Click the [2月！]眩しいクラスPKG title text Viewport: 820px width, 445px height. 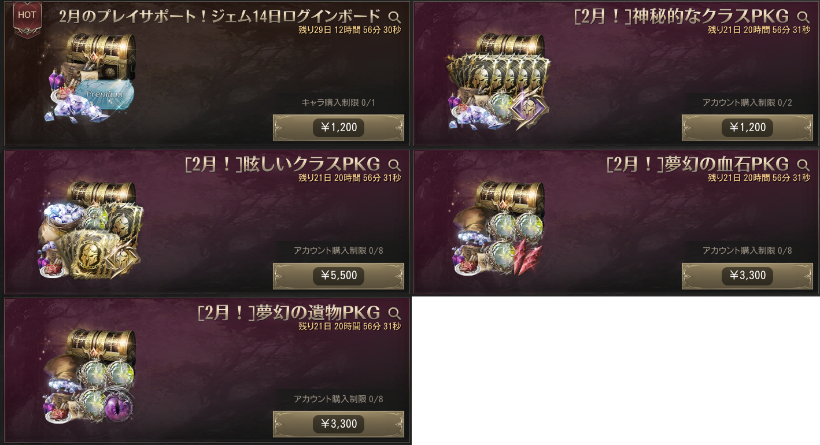(x=282, y=164)
